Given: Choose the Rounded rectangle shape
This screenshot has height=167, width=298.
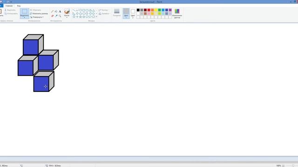Looking at the screenshot, I should click(x=87, y=10).
